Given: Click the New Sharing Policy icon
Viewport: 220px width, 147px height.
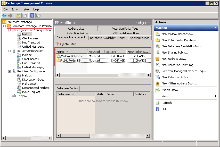Looking at the screenshot, I should coord(158,53).
